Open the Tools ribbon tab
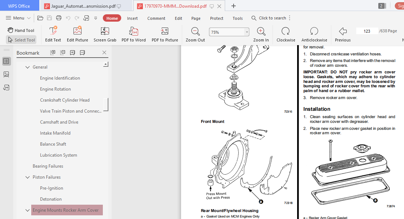Screen dimensions: 404x219 [x=238, y=18]
